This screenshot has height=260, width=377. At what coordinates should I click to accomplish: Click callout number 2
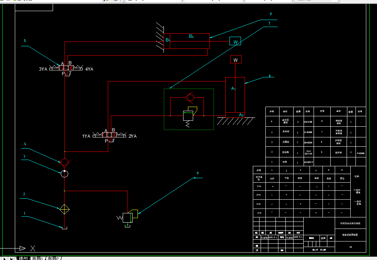[x=24, y=194]
